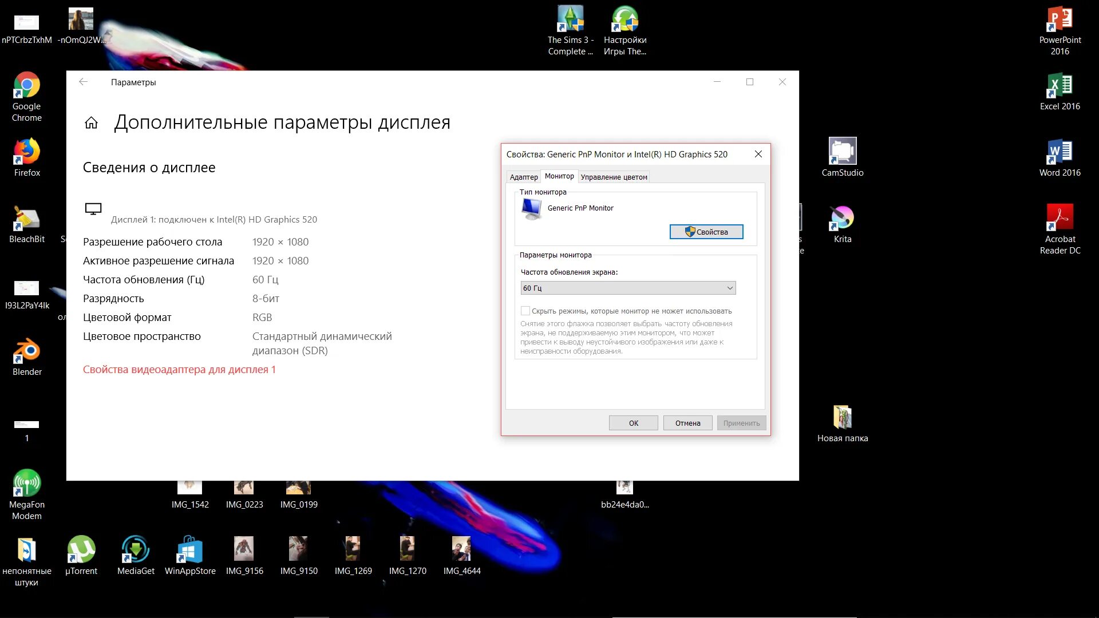
Task: Launch Blender from the desktop
Action: 26,351
